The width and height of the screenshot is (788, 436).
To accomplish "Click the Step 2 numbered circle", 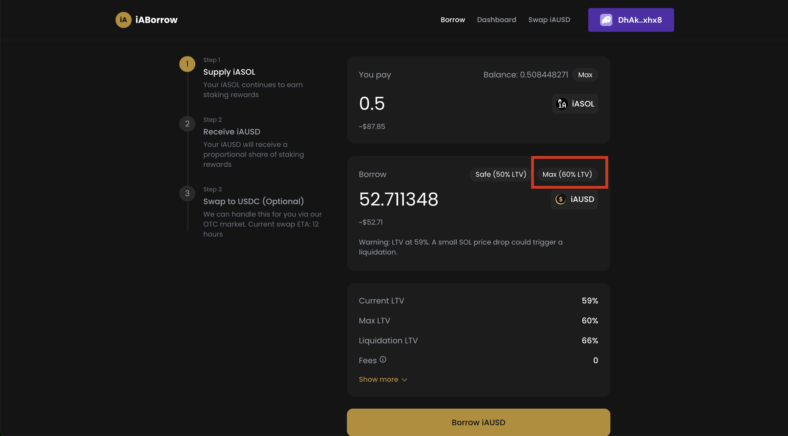I will [187, 124].
